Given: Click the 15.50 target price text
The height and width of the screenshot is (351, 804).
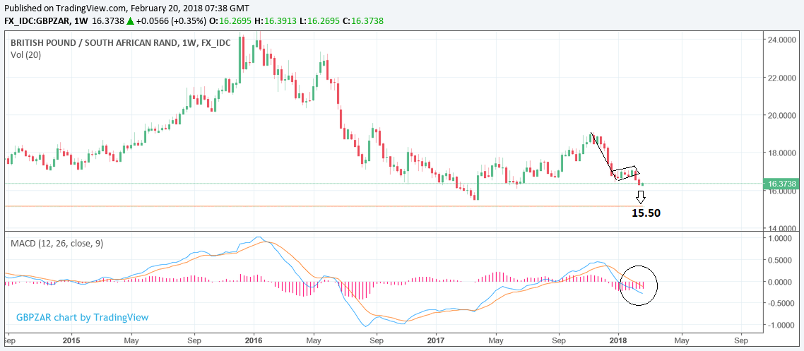Looking at the screenshot, I should 646,213.
